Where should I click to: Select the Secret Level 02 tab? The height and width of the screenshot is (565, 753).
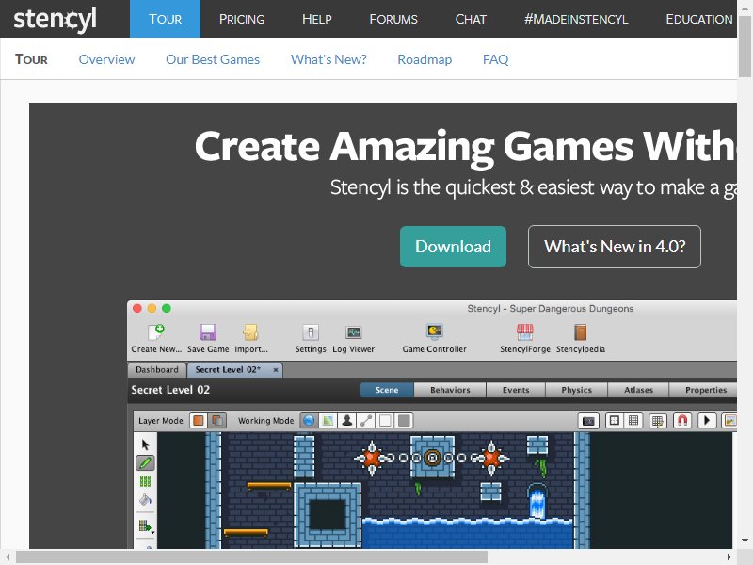coord(228,369)
